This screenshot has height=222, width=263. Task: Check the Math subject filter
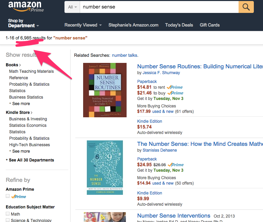[8, 214]
